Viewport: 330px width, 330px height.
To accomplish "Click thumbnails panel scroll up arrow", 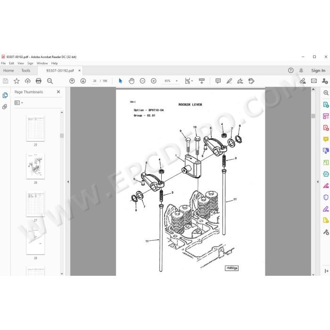I will tap(62, 112).
